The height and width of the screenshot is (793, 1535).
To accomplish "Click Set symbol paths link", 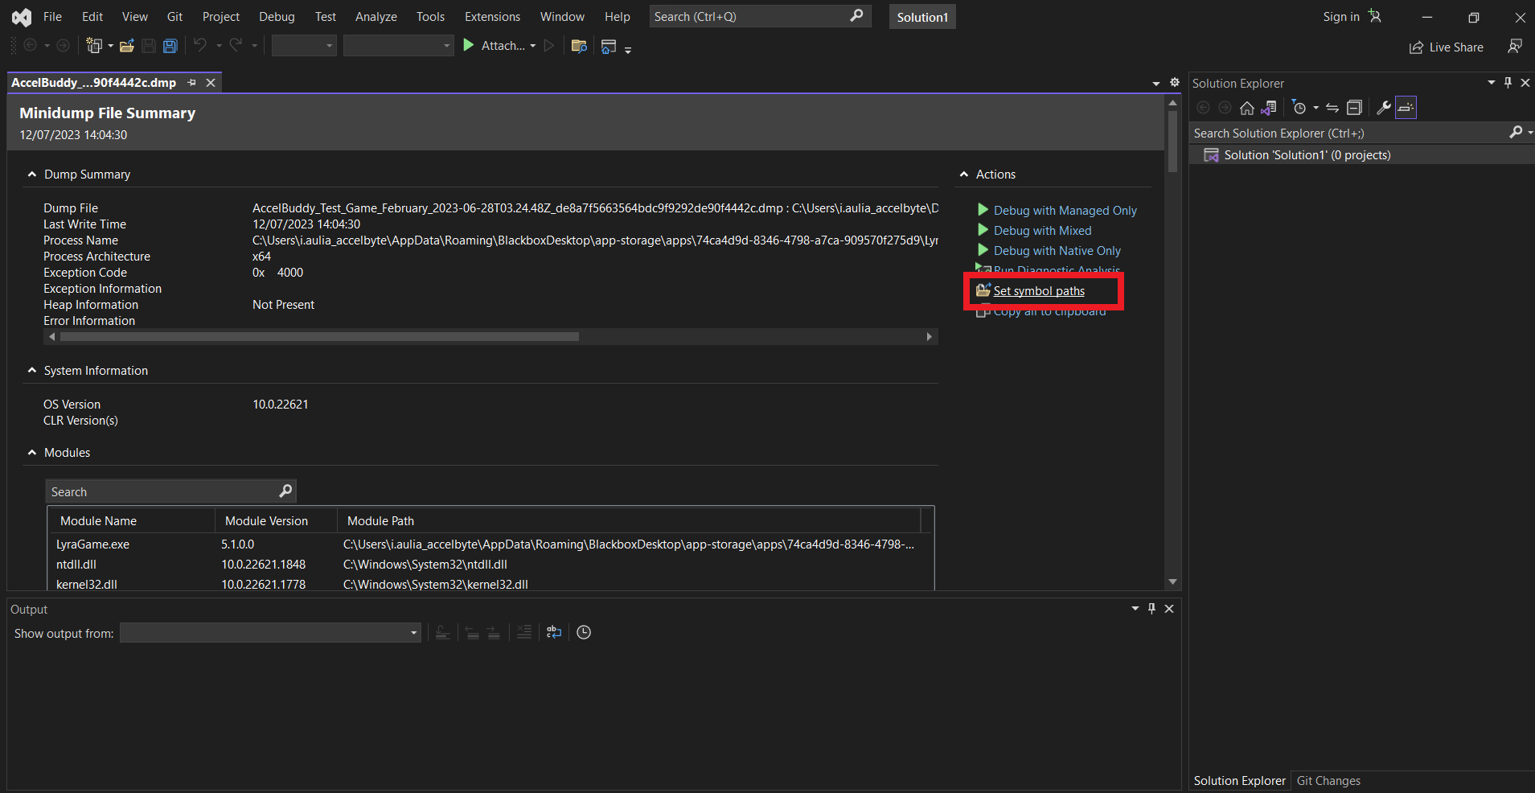I will click(1039, 291).
